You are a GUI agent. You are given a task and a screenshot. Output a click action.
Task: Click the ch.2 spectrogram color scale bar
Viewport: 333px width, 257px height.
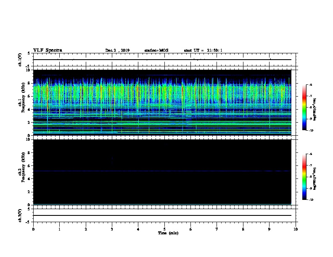pos(304,177)
